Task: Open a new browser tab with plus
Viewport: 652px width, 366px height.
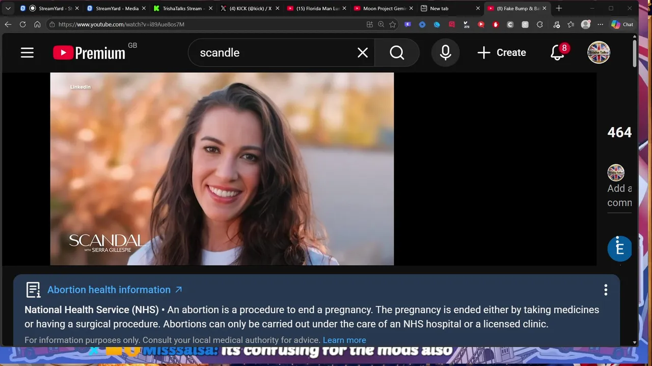Action: pos(559,8)
